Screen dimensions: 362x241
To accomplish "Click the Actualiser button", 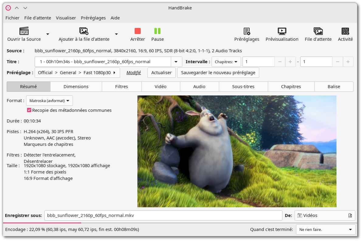I will (161, 73).
